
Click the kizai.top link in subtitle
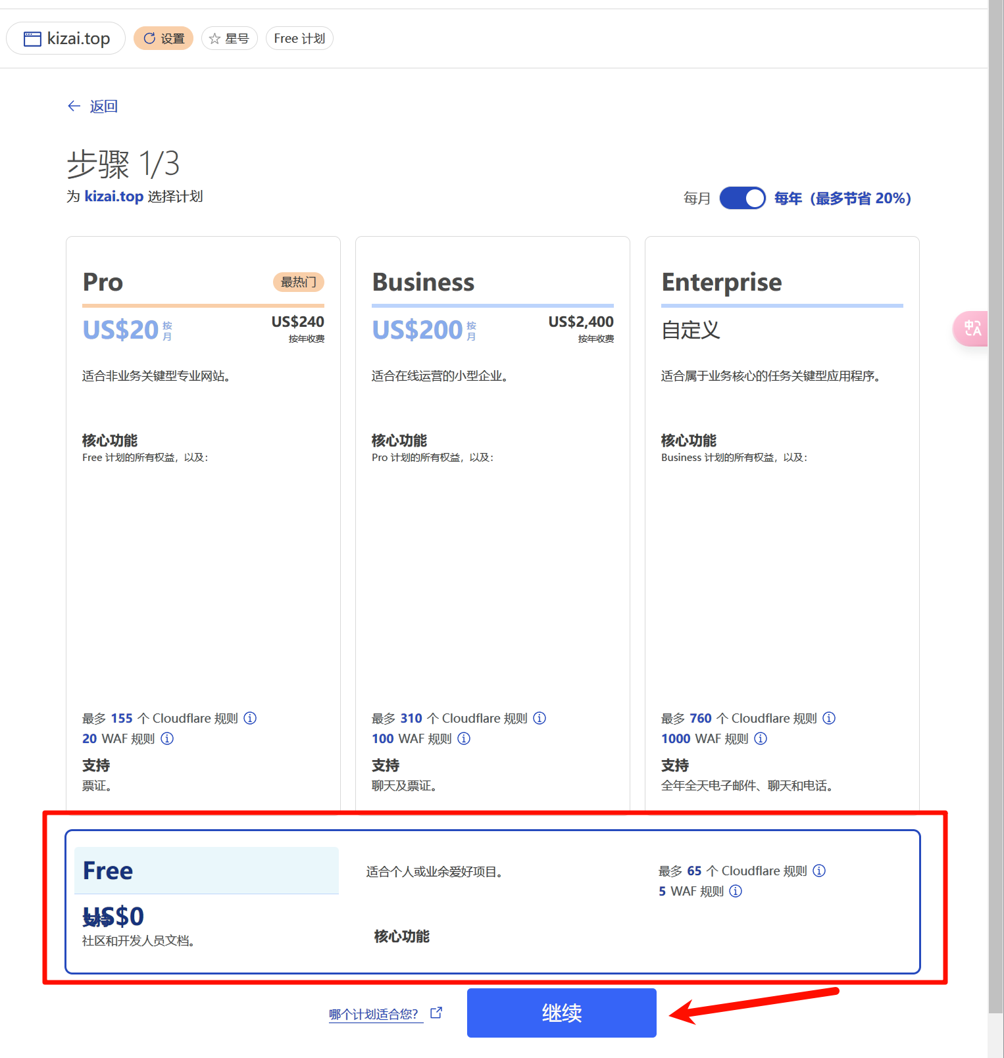point(114,196)
